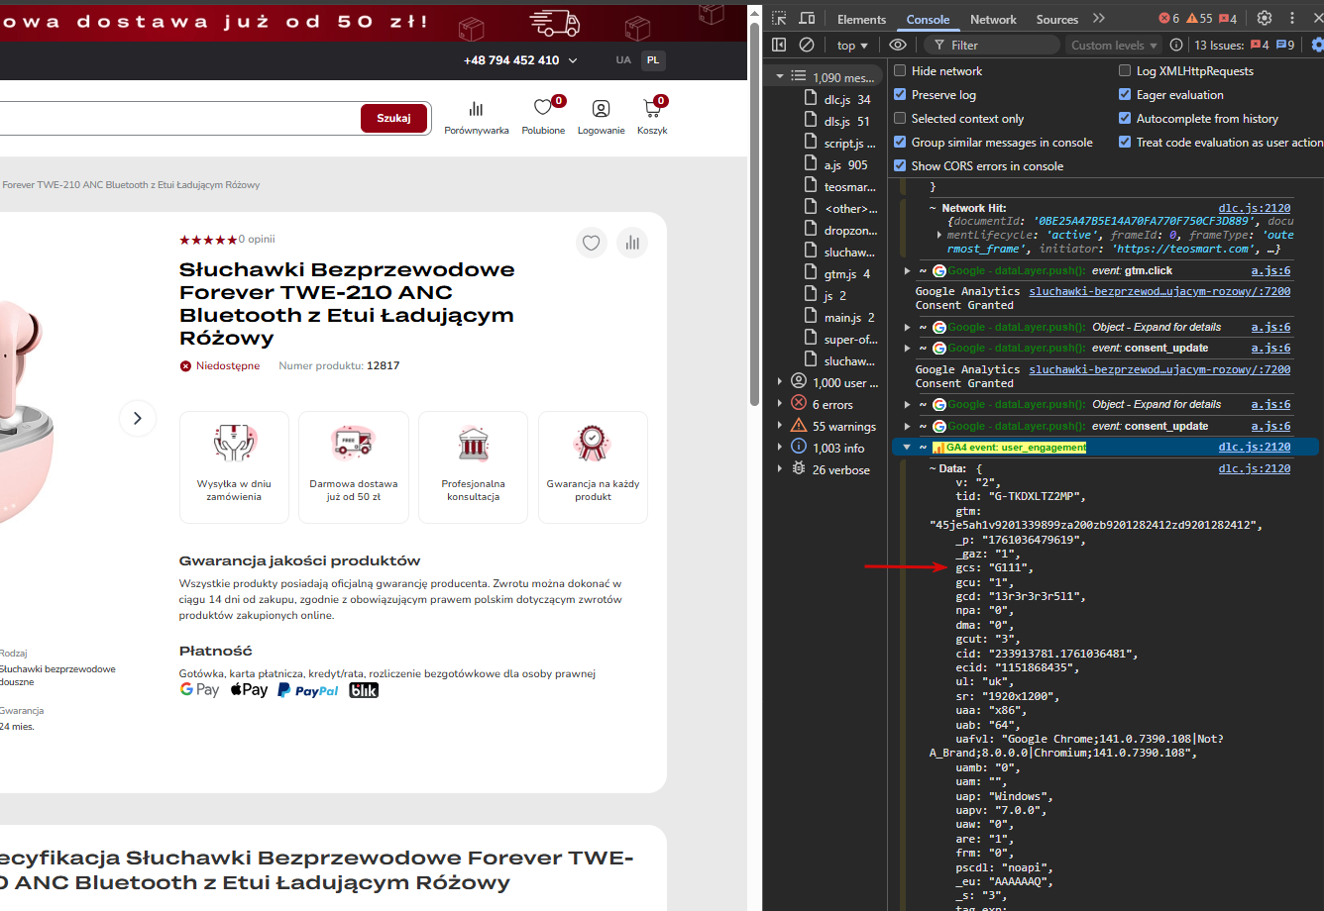The width and height of the screenshot is (1324, 911).
Task: Switch to the Elements tab
Action: [x=861, y=19]
